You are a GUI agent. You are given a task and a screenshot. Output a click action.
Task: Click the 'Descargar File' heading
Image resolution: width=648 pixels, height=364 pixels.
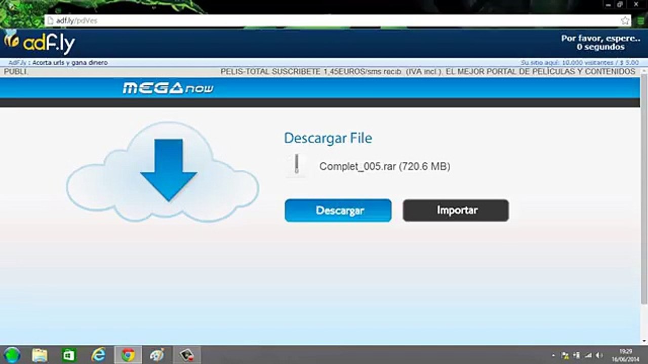tap(328, 138)
